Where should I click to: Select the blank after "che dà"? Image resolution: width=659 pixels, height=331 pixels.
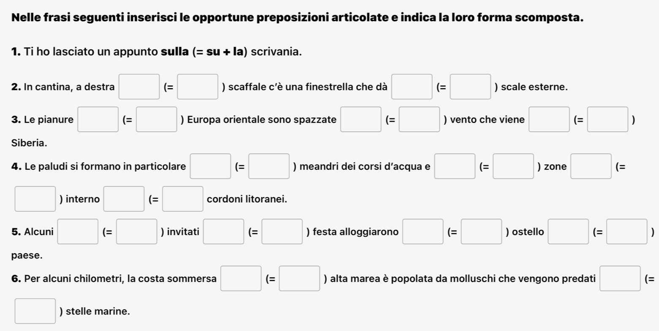point(412,87)
